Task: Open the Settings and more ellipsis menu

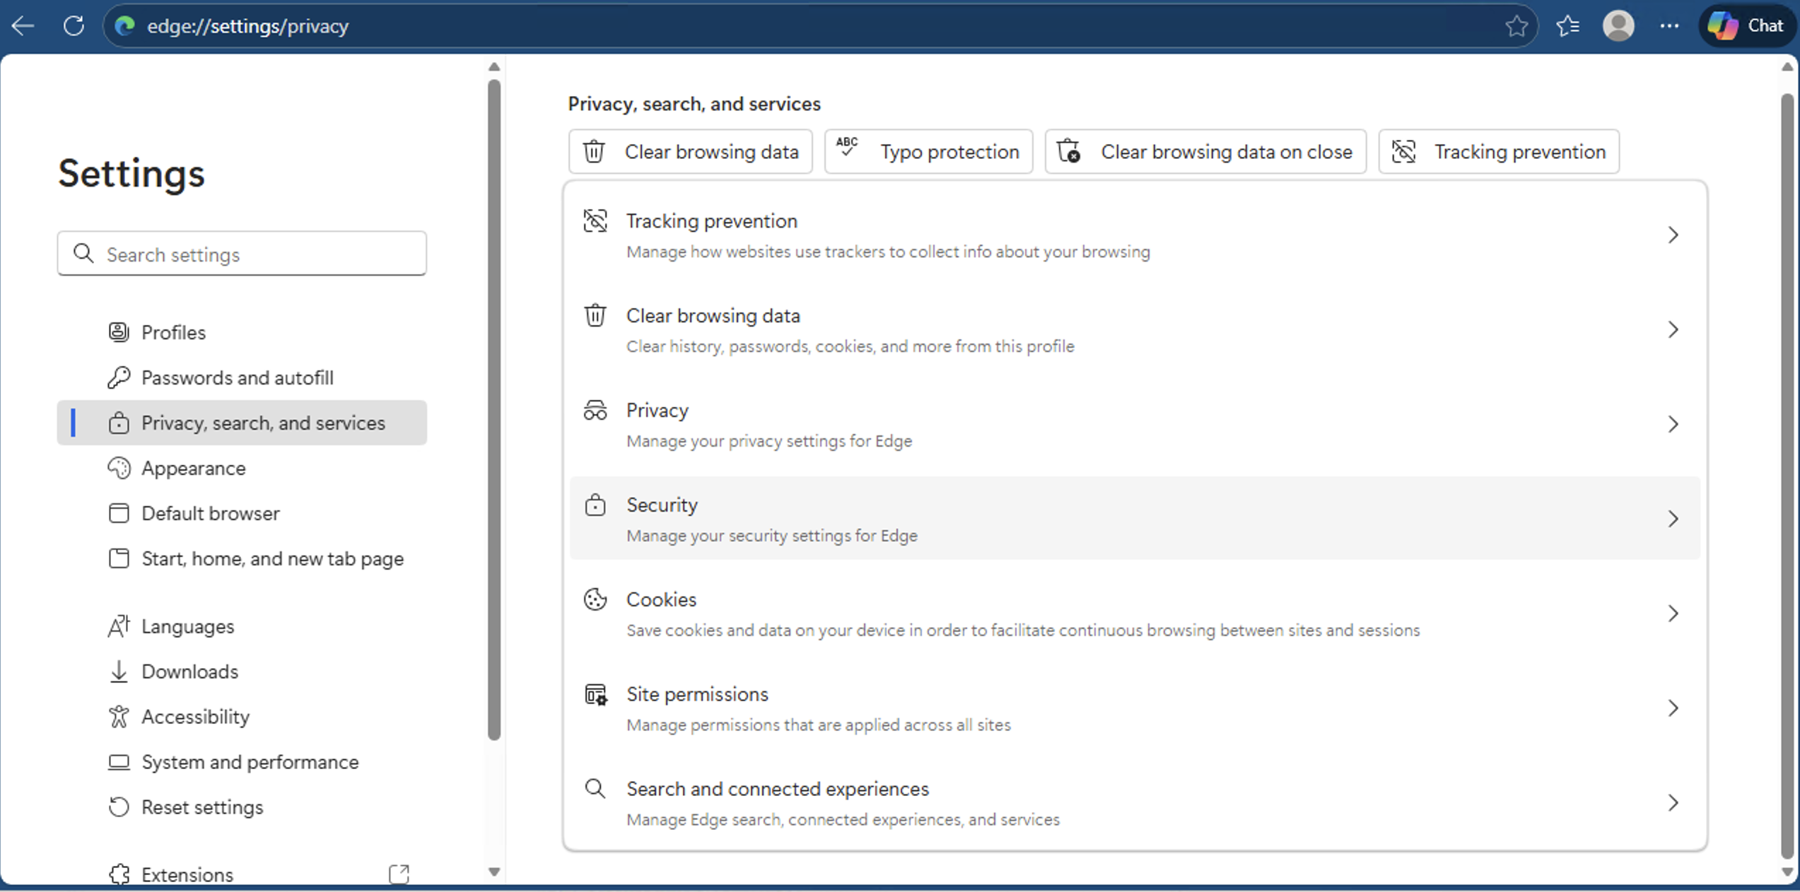Action: 1669,26
